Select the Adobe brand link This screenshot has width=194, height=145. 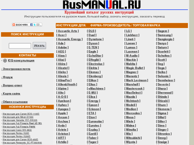click(x=62, y=47)
